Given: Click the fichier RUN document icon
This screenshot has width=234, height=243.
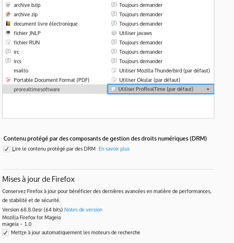Looking at the screenshot, I should (8, 42).
